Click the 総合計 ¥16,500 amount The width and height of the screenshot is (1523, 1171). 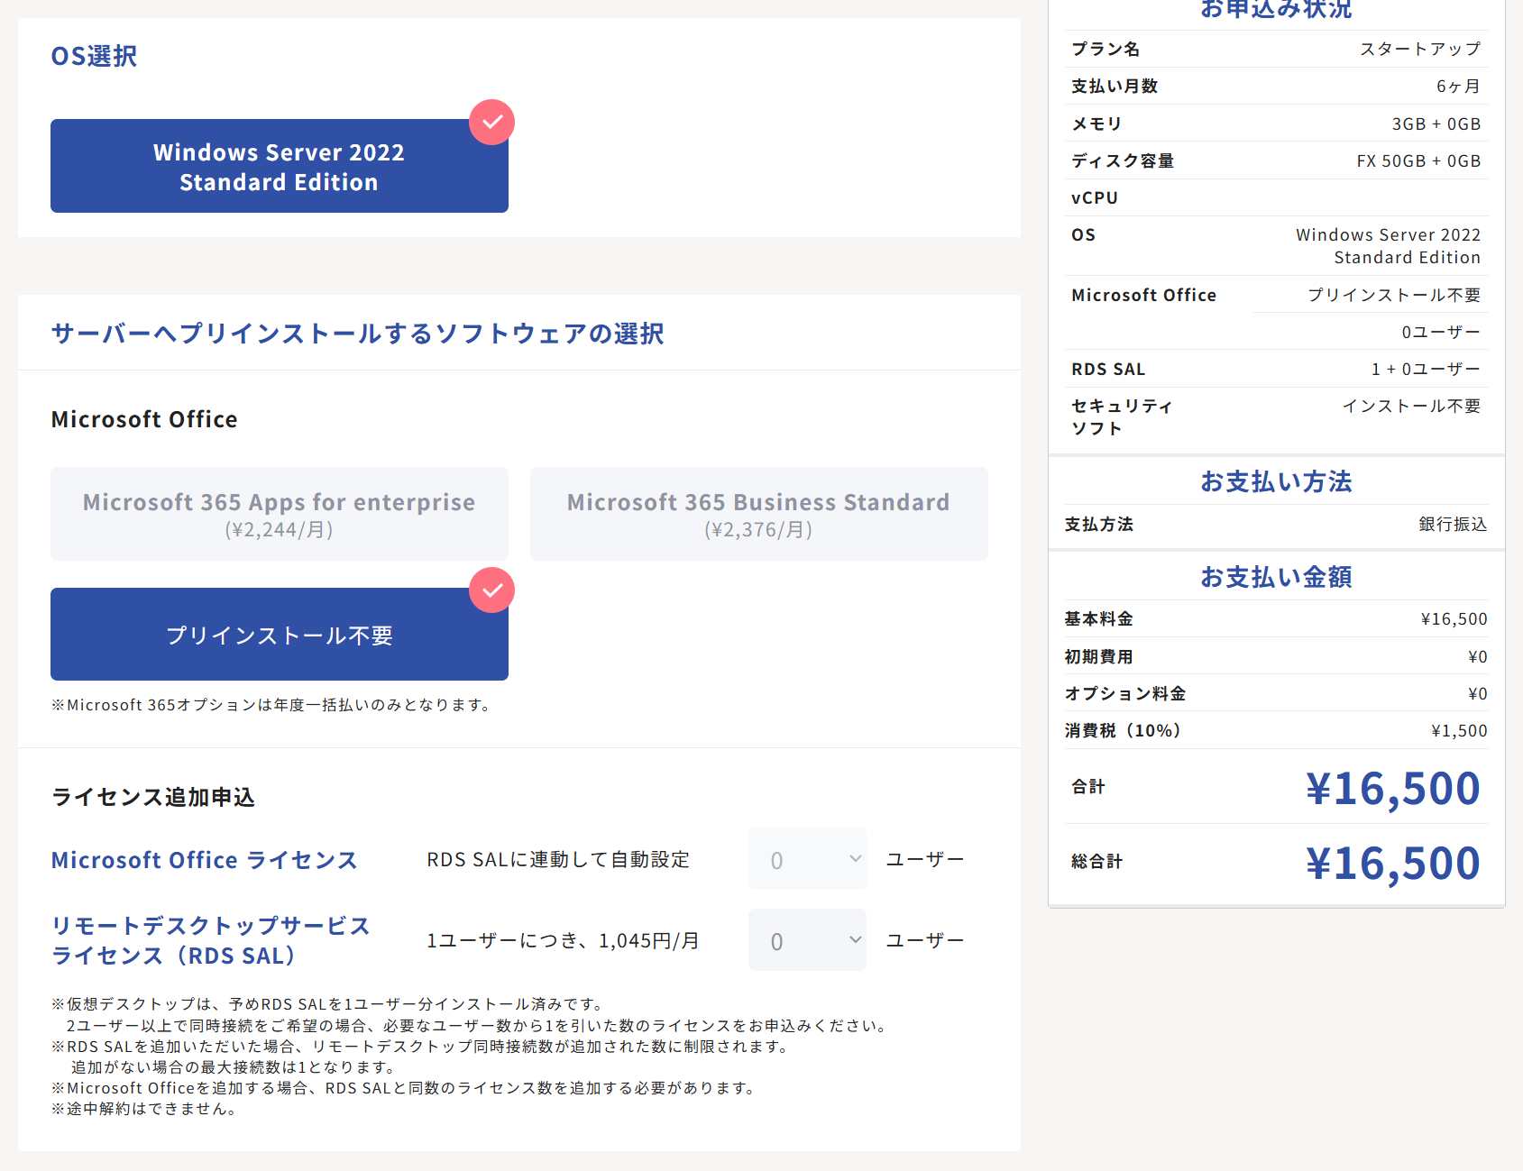(1392, 863)
